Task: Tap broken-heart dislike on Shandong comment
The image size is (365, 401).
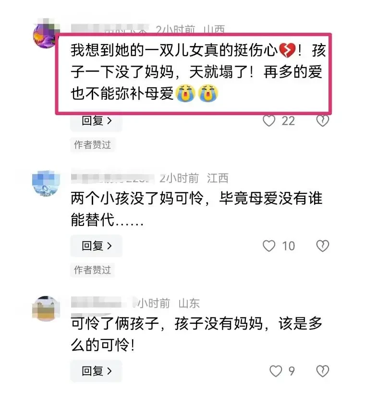Action: pyautogui.click(x=322, y=371)
